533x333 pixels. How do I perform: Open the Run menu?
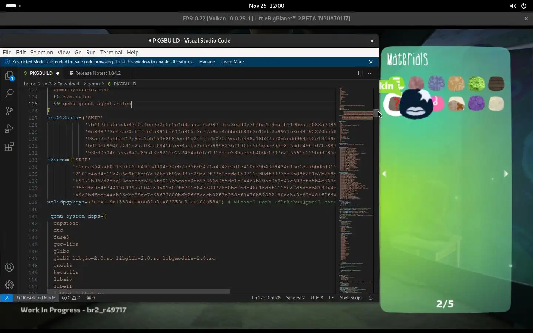point(91,53)
